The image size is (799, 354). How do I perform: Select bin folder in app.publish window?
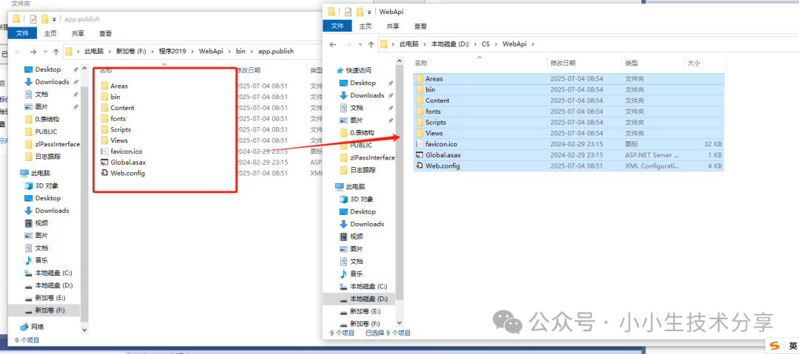(110, 97)
